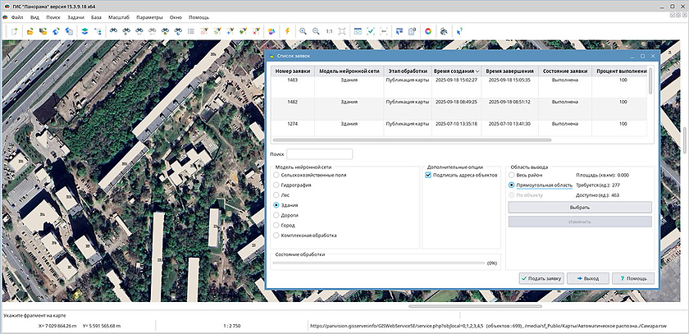Click the green layers stack icon
Viewport: 689px width, 334px height.
click(x=84, y=31)
